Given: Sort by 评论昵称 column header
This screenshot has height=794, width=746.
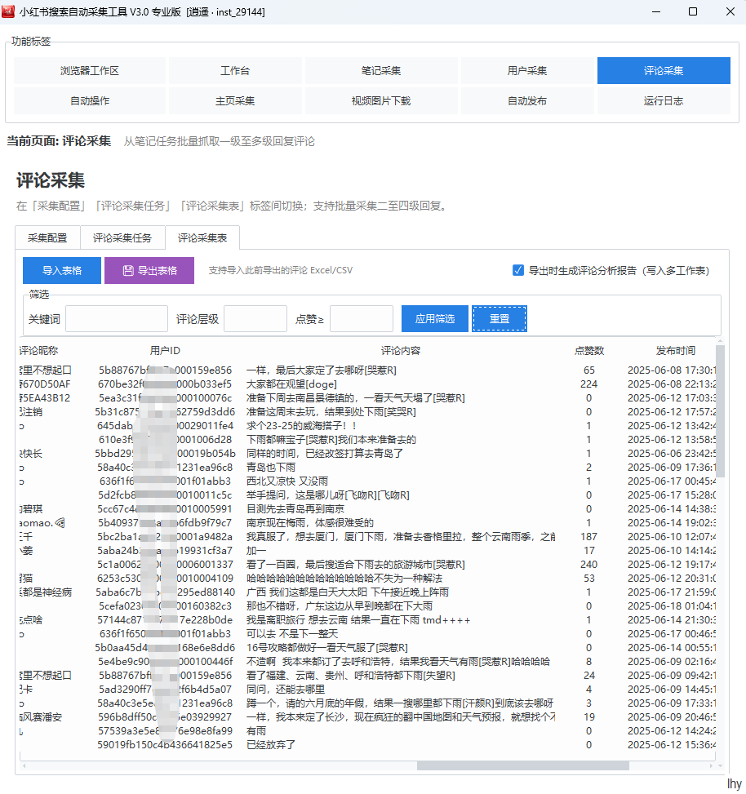Looking at the screenshot, I should point(38,350).
